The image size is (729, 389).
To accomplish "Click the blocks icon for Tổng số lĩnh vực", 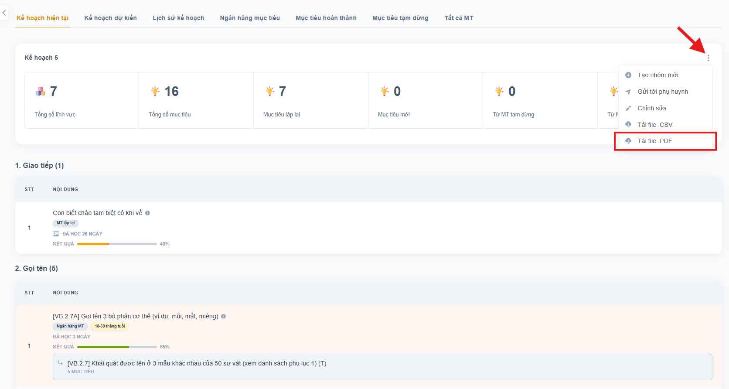I will (x=41, y=92).
